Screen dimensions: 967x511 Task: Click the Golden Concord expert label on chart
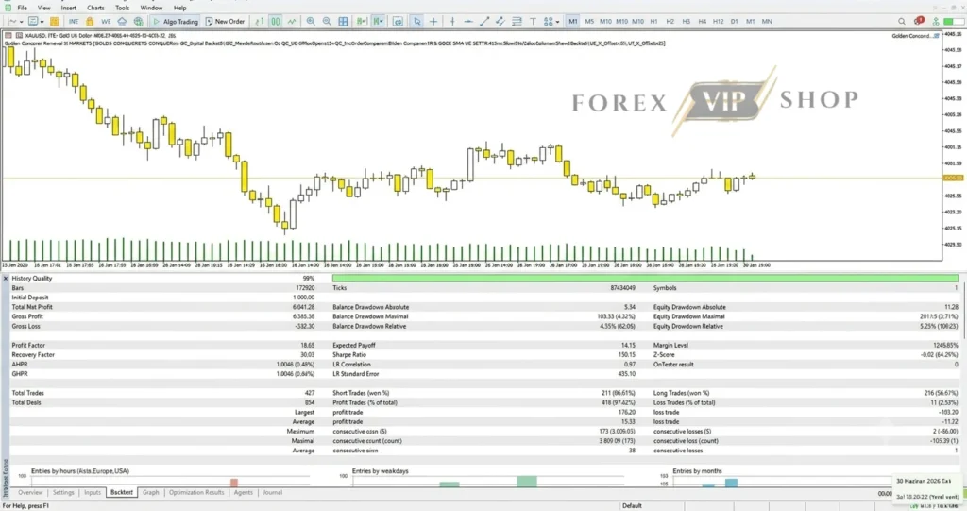(915, 36)
